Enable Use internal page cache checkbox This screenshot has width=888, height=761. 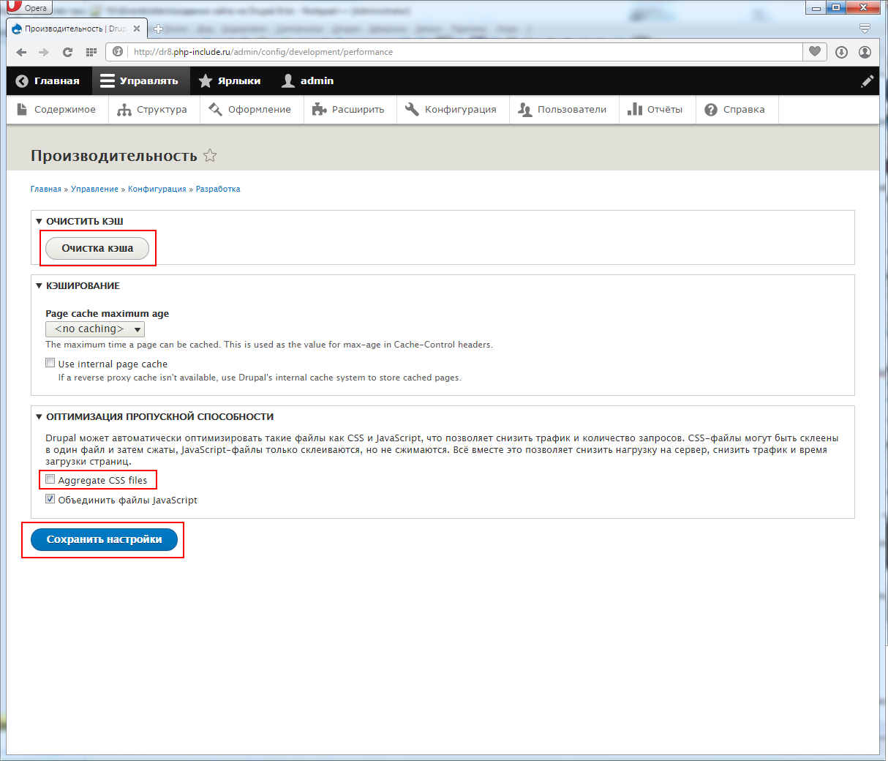pyautogui.click(x=50, y=363)
